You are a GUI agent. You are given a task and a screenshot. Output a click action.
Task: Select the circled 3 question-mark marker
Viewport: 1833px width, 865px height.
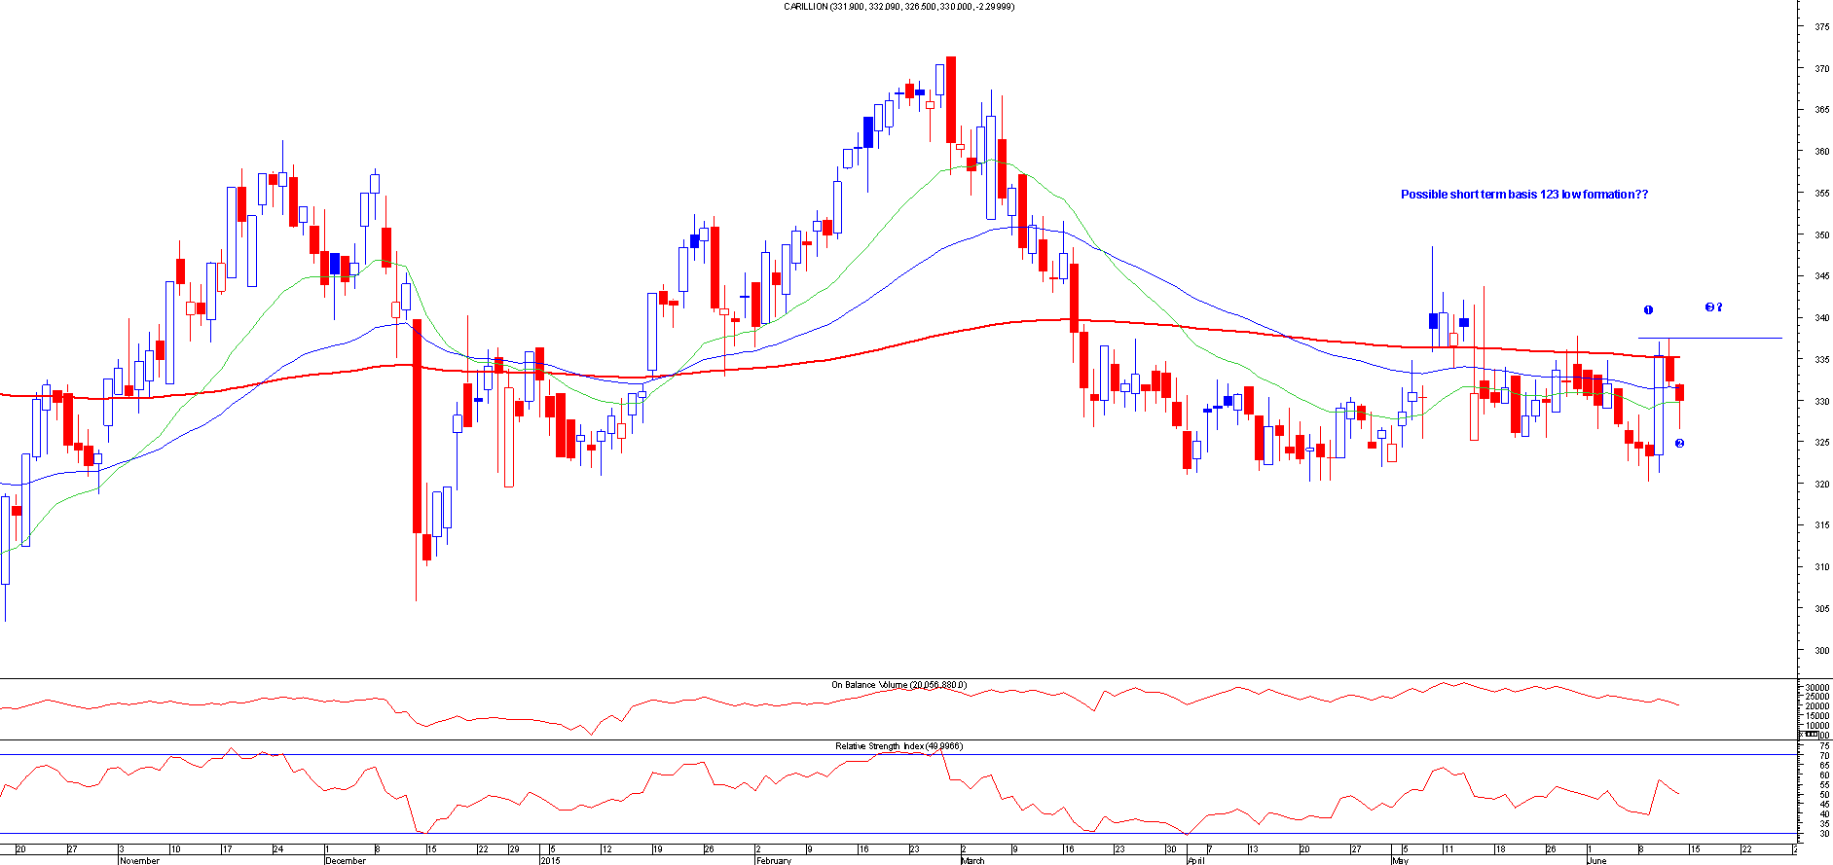pyautogui.click(x=1713, y=307)
